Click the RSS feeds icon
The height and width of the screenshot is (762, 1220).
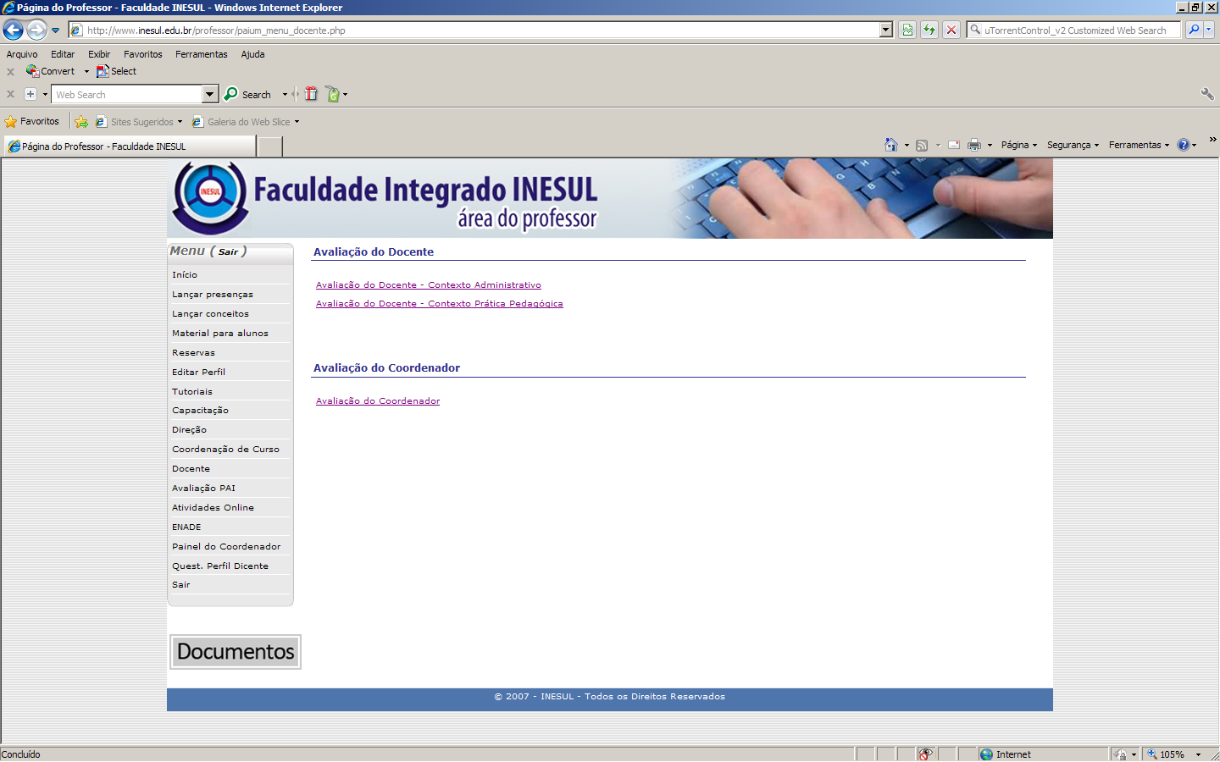pyautogui.click(x=922, y=145)
